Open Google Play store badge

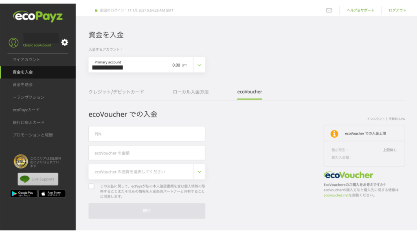(x=23, y=194)
